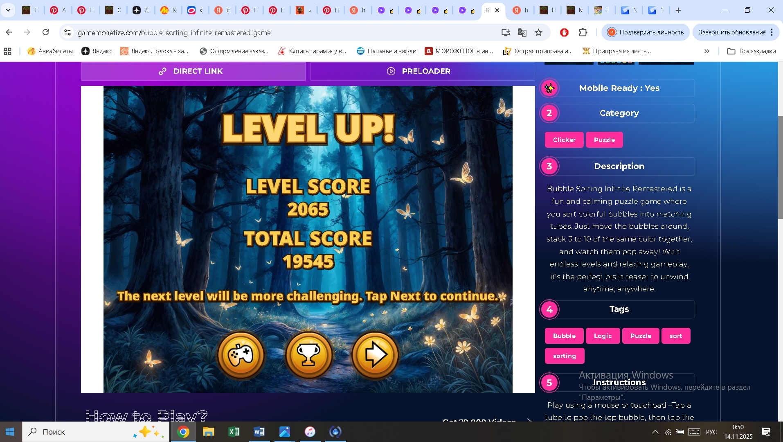Click the Logic tag
The height and width of the screenshot is (442, 783).
pyautogui.click(x=603, y=336)
